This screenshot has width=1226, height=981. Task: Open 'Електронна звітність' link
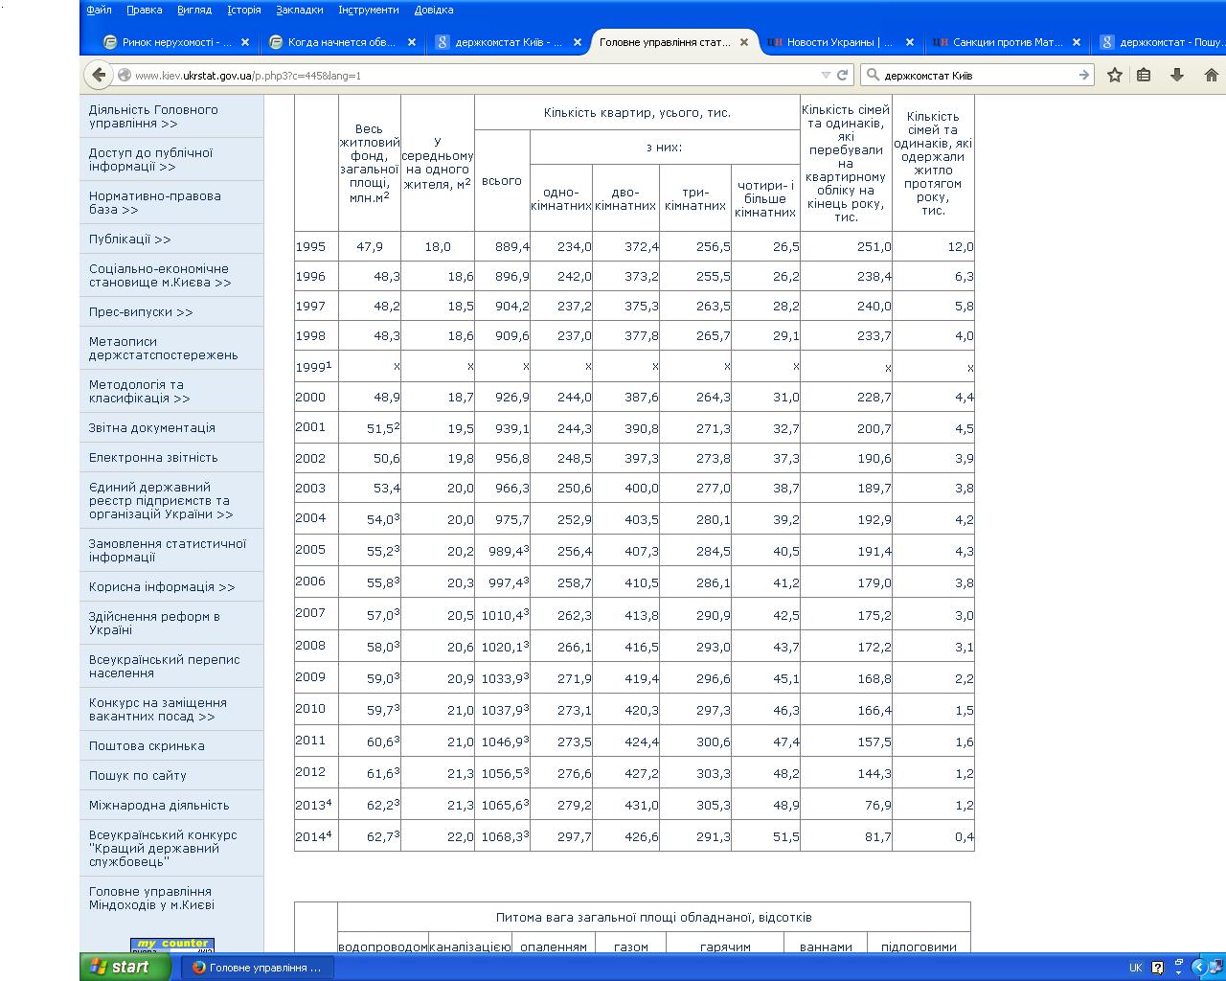point(153,458)
